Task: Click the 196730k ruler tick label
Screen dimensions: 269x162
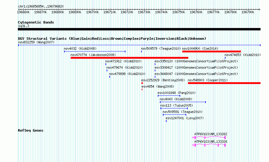Action: [x=144, y=12]
